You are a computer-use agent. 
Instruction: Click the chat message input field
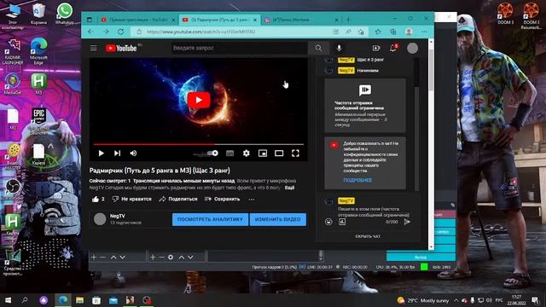point(374,211)
